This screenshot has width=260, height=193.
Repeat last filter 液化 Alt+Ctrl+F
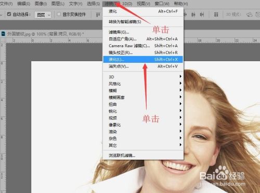143,11
